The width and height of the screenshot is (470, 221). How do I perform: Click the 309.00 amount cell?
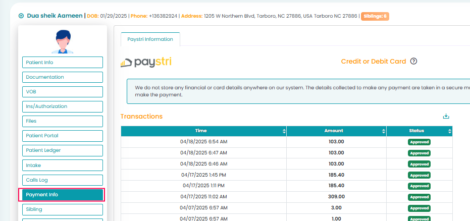click(x=336, y=197)
